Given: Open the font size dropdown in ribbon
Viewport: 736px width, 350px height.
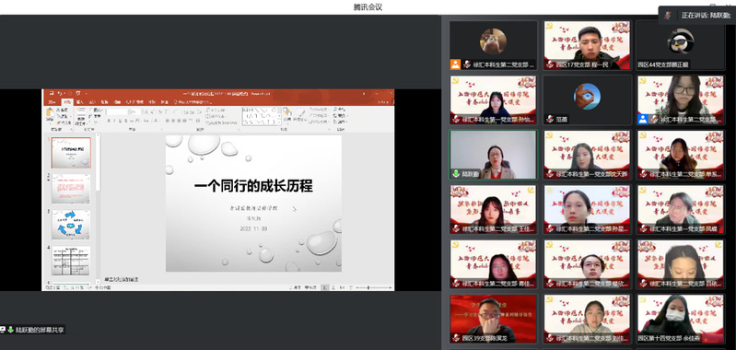Looking at the screenshot, I should click(134, 111).
